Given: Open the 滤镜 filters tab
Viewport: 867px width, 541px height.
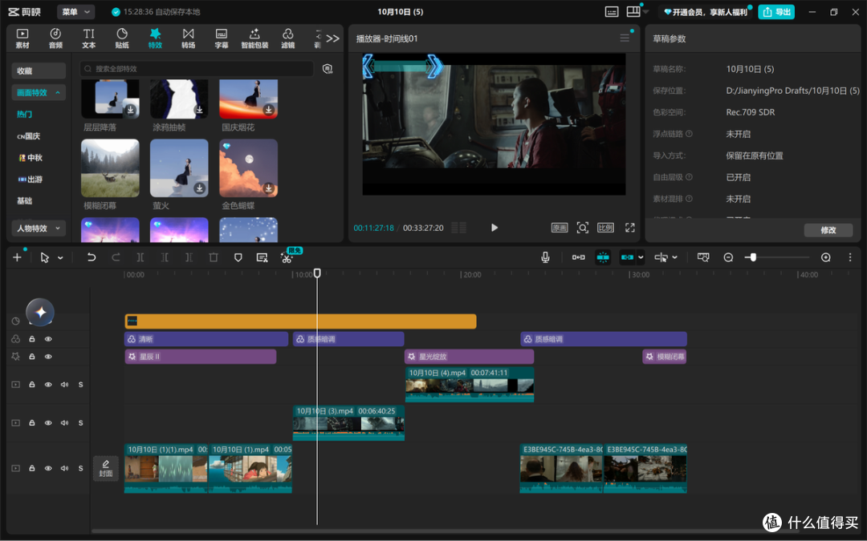Looking at the screenshot, I should coord(288,38).
